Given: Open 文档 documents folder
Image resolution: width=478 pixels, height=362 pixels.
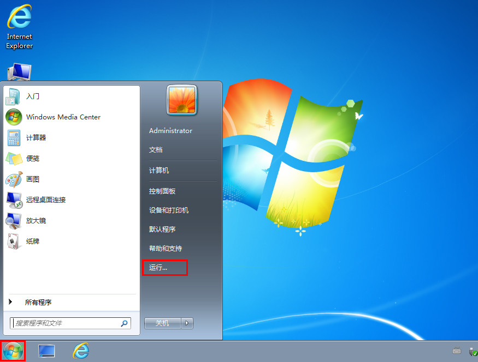Looking at the screenshot, I should (156, 150).
